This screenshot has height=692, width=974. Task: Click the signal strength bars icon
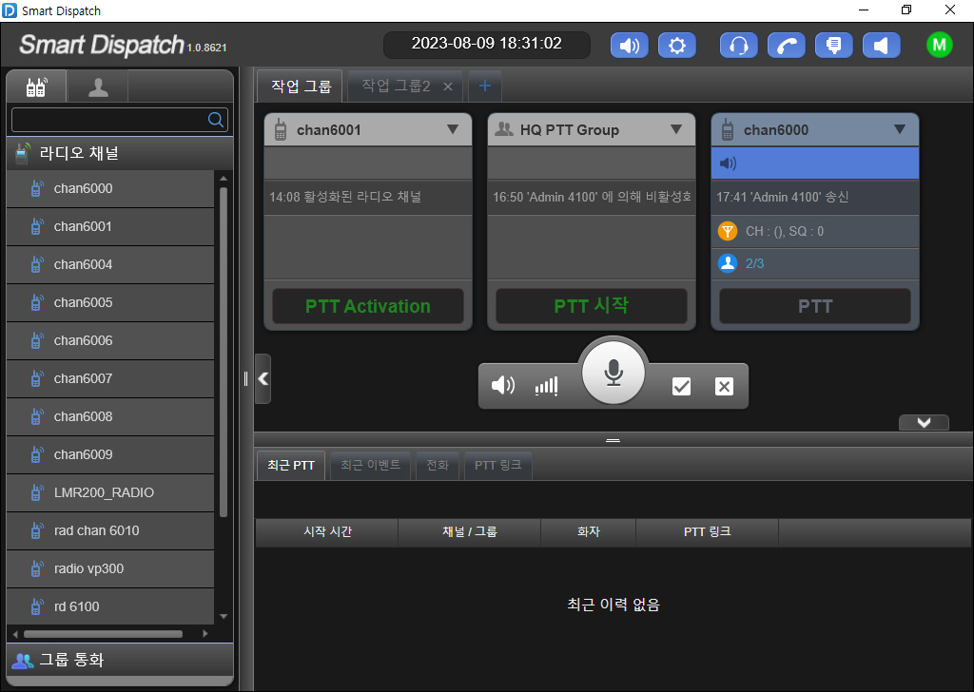point(546,386)
